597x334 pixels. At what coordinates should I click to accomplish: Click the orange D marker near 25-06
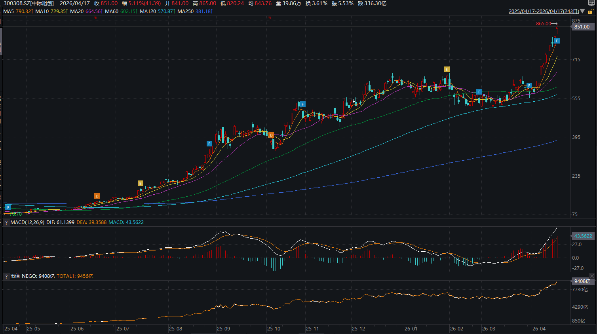click(97, 196)
